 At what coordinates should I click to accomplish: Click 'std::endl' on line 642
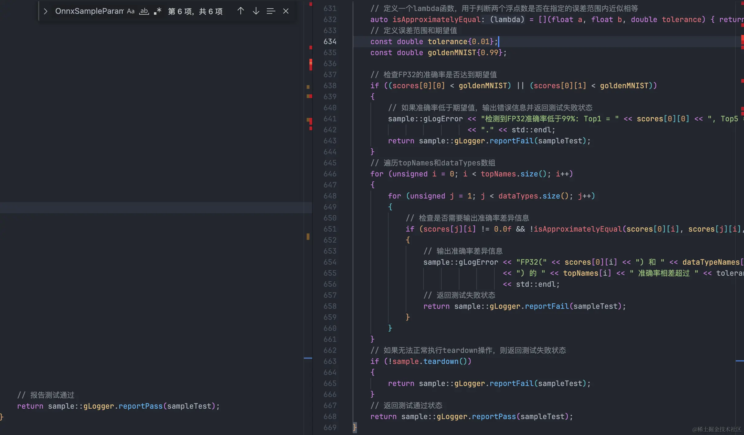pos(531,130)
